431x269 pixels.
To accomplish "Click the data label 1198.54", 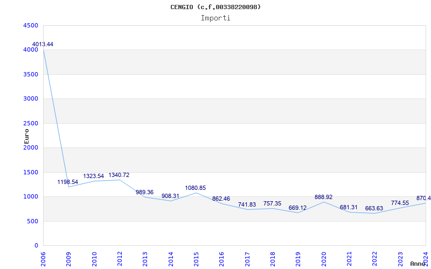I will pyautogui.click(x=68, y=182).
